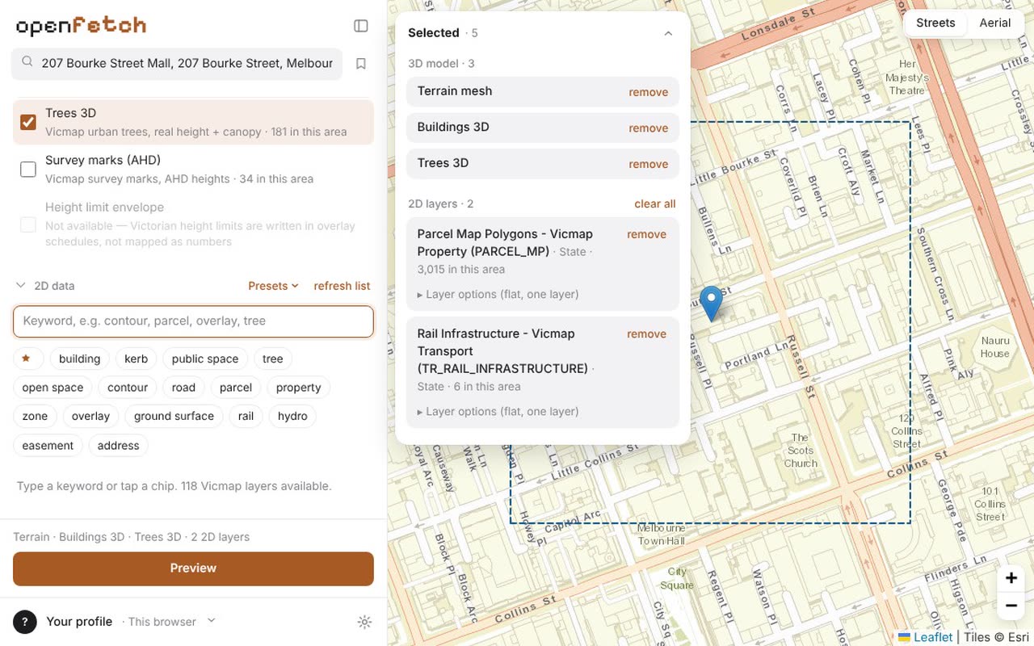This screenshot has width=1034, height=646.
Task: Select the easement keyword chip
Action: pos(48,445)
